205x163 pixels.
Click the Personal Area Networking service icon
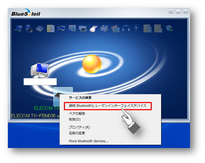(18, 28)
